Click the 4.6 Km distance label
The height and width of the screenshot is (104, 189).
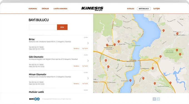click(86, 55)
